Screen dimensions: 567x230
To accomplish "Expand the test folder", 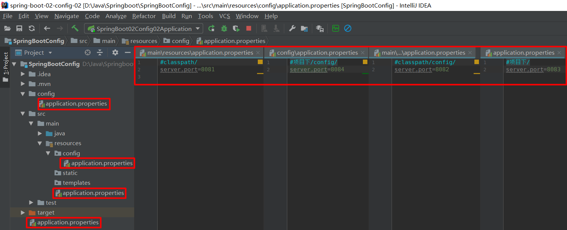I will click(x=31, y=203).
